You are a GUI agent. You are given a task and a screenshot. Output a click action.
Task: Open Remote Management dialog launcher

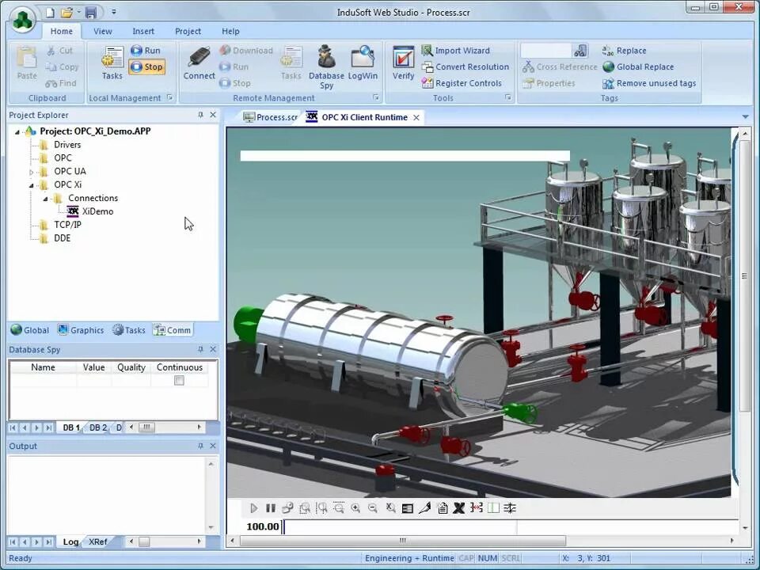click(375, 97)
